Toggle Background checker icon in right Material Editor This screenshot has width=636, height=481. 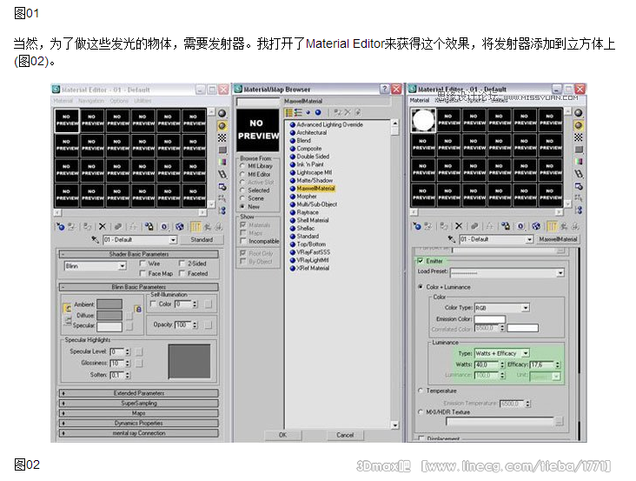579,137
